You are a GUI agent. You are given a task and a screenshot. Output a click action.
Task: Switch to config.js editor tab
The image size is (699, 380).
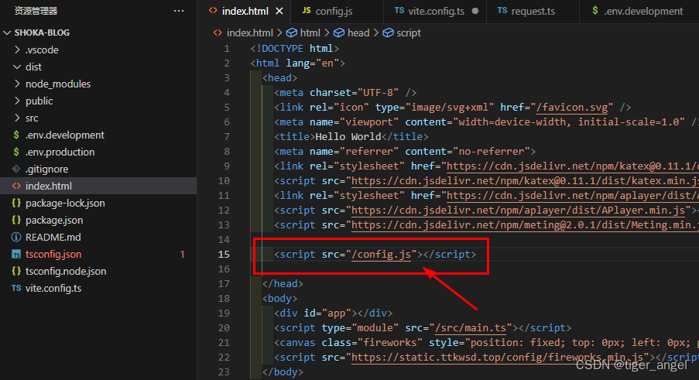pyautogui.click(x=334, y=11)
